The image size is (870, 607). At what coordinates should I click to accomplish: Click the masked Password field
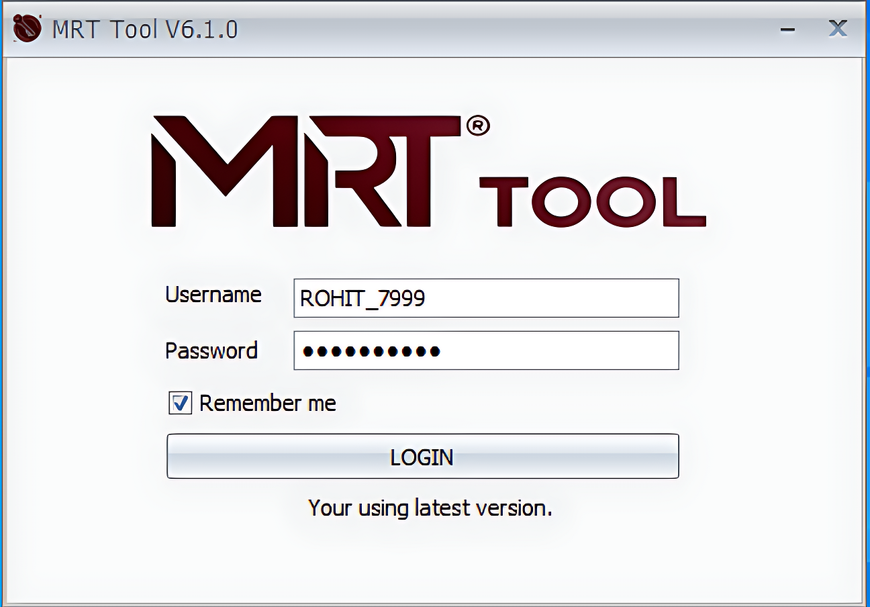486,350
